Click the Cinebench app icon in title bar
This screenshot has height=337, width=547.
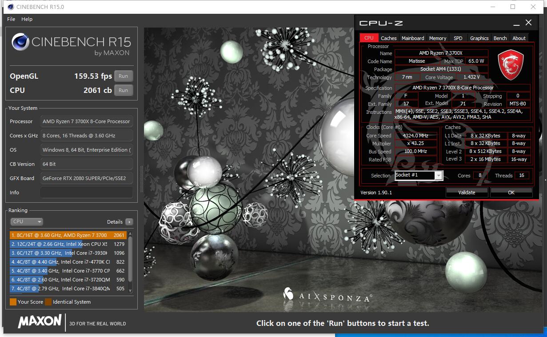coord(10,7)
